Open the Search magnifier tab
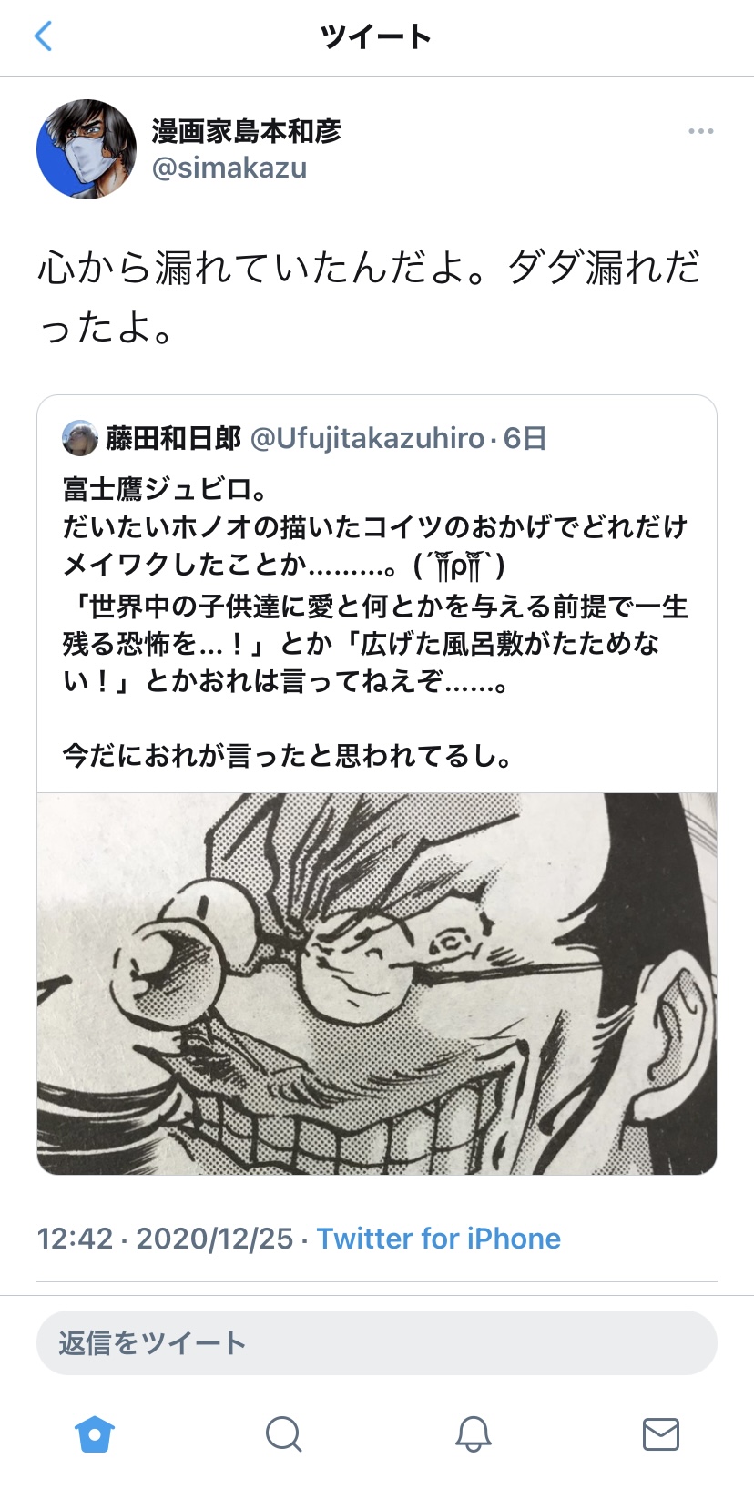754x1489 pixels. (283, 1433)
